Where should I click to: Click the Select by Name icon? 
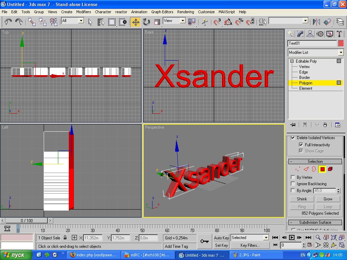(101, 22)
